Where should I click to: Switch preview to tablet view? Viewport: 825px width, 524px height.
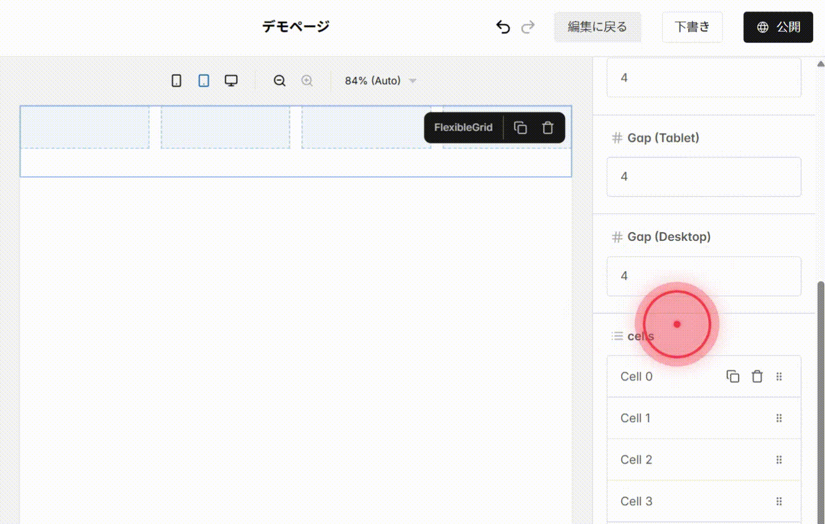click(203, 80)
